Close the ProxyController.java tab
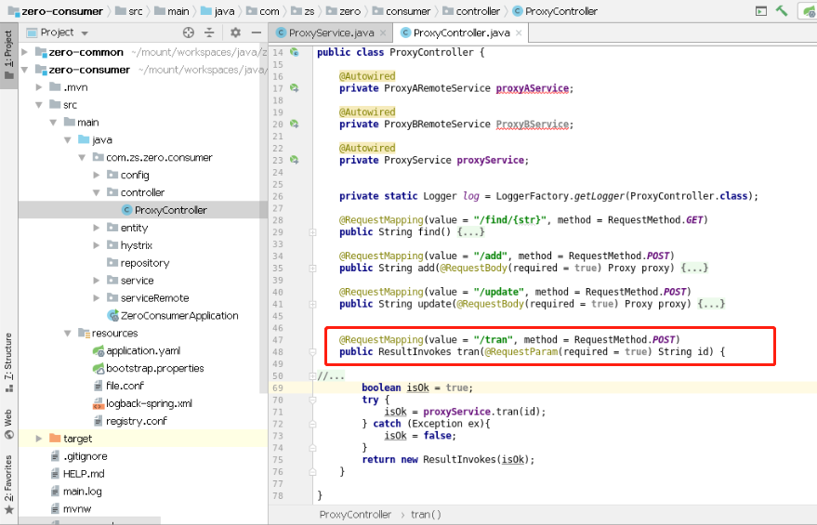The width and height of the screenshot is (817, 525). (x=519, y=33)
